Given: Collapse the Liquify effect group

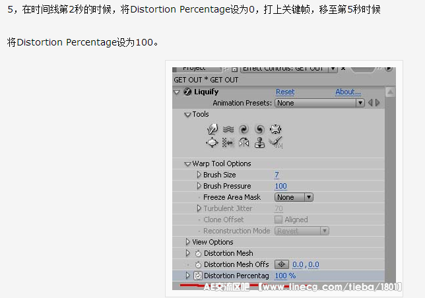Looking at the screenshot, I should [177, 92].
